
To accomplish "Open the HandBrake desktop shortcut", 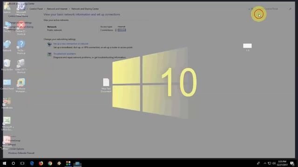I will click(x=7, y=103).
